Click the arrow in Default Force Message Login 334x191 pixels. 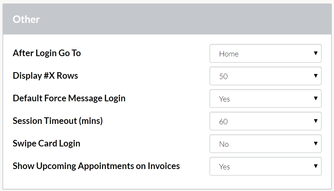click(316, 98)
